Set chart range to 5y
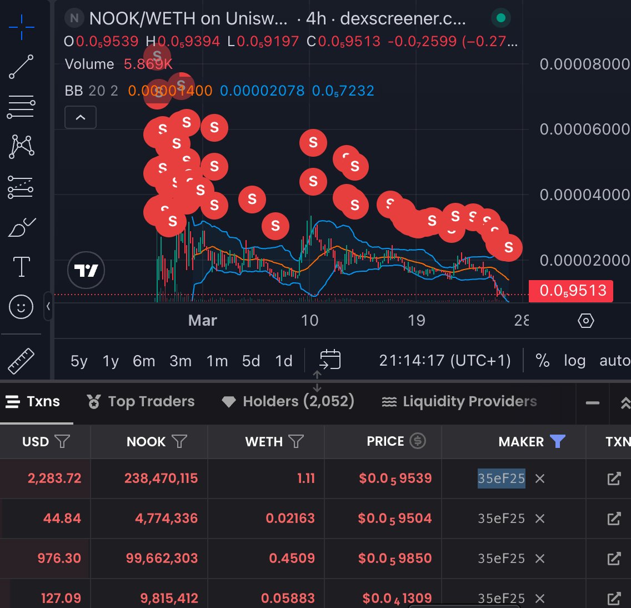 point(79,361)
